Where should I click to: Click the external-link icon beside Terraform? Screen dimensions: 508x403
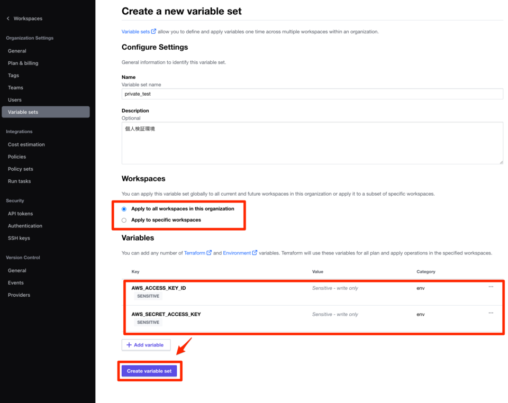point(210,252)
